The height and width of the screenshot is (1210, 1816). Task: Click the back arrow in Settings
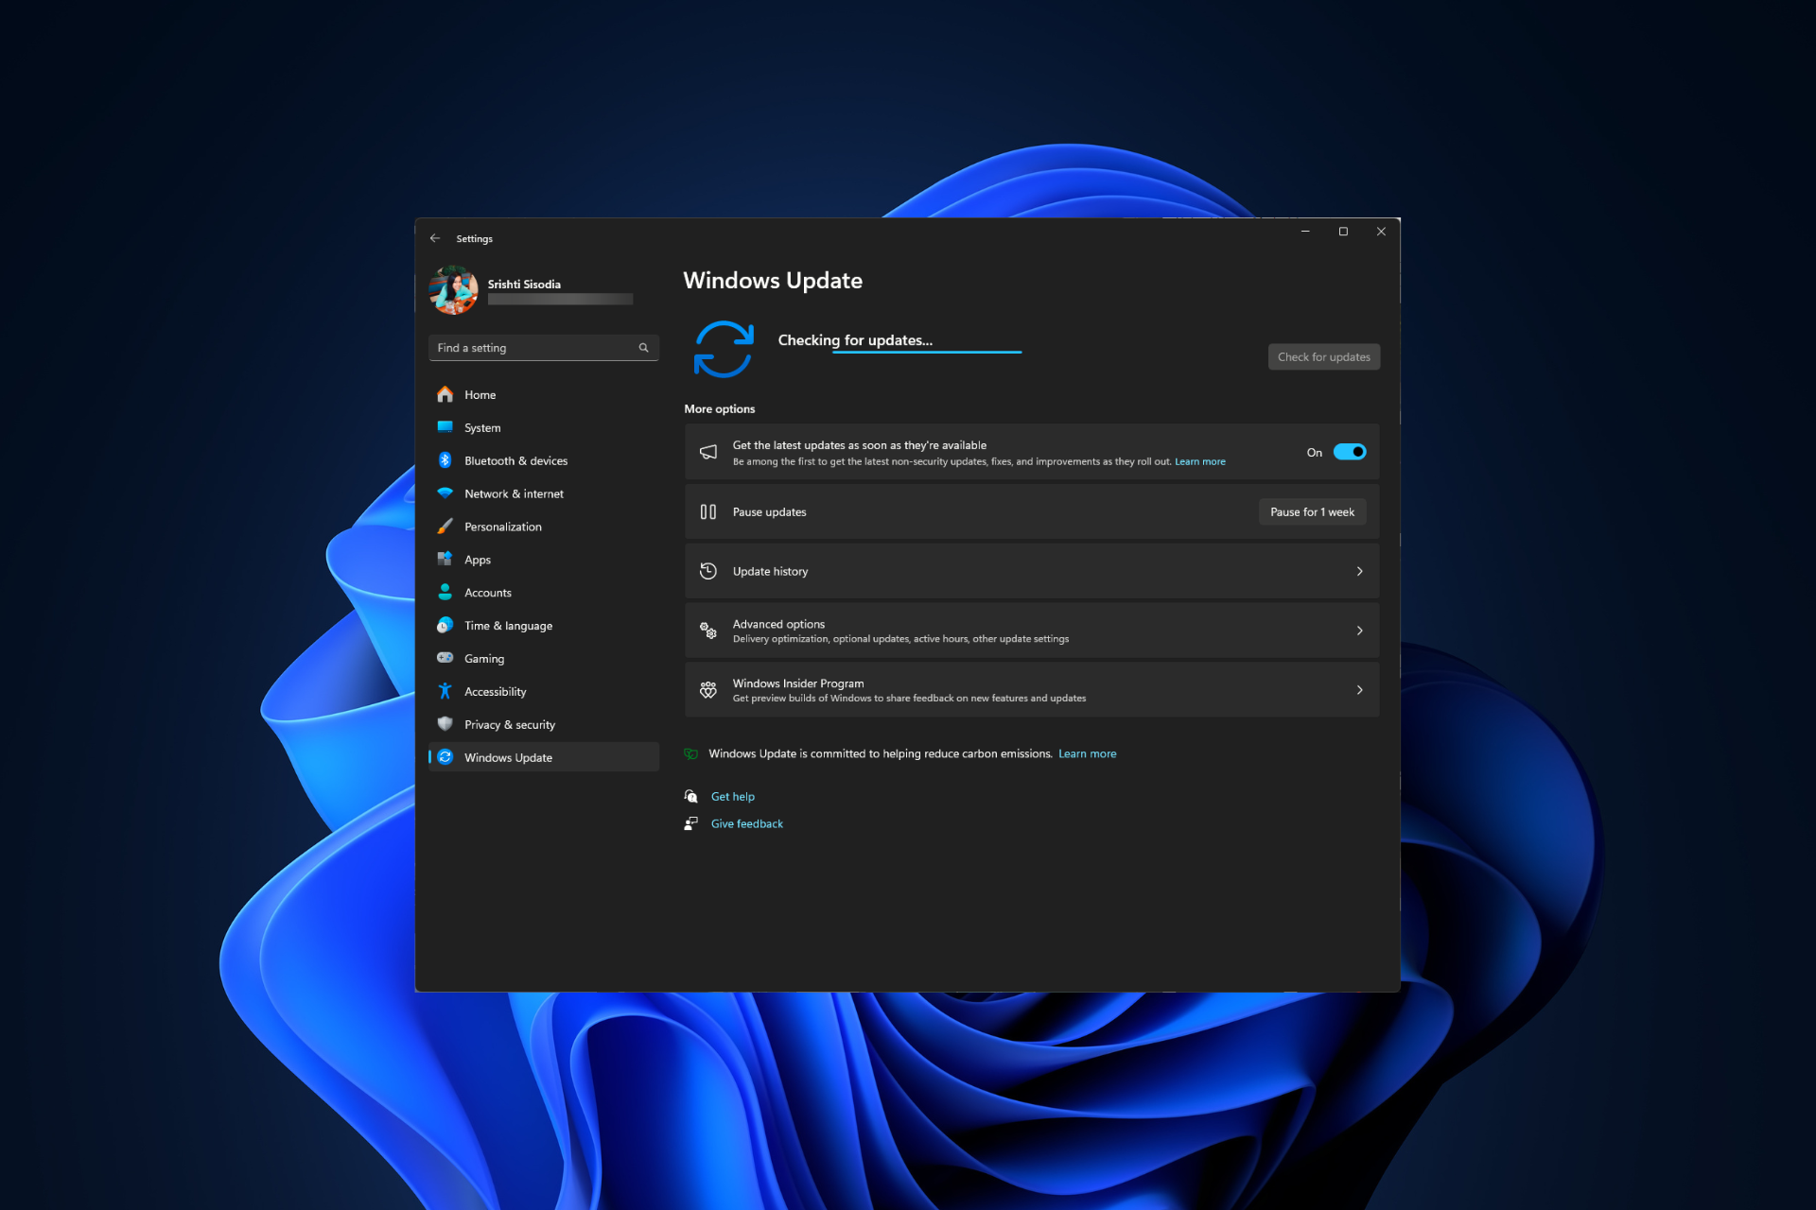tap(435, 238)
